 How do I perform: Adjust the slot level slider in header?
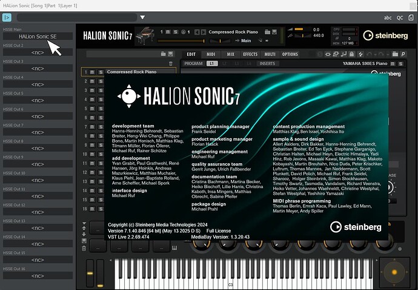(x=181, y=41)
